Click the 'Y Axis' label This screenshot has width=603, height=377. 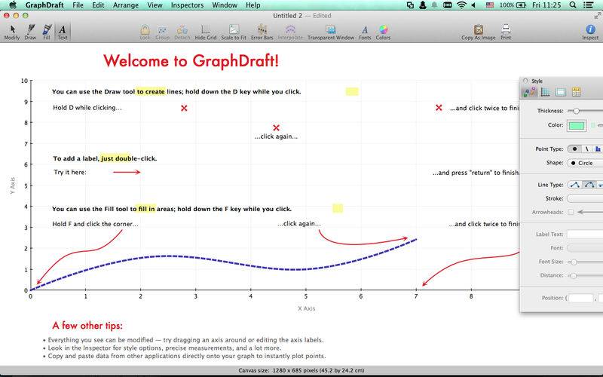[13, 185]
